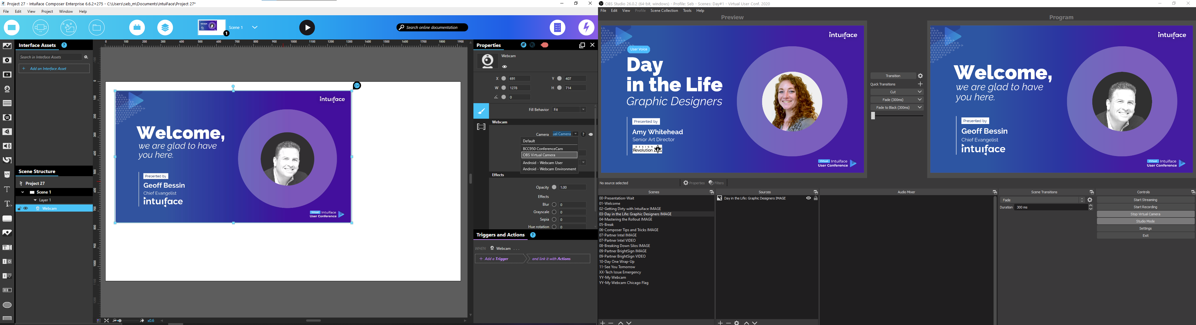
Task: Choose OBS Virtual Camera from camera list
Action: pyautogui.click(x=549, y=155)
